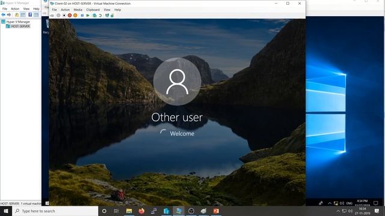385x216 pixels.
Task: Open PowerPoint from the taskbar
Action: pyautogui.click(x=216, y=211)
